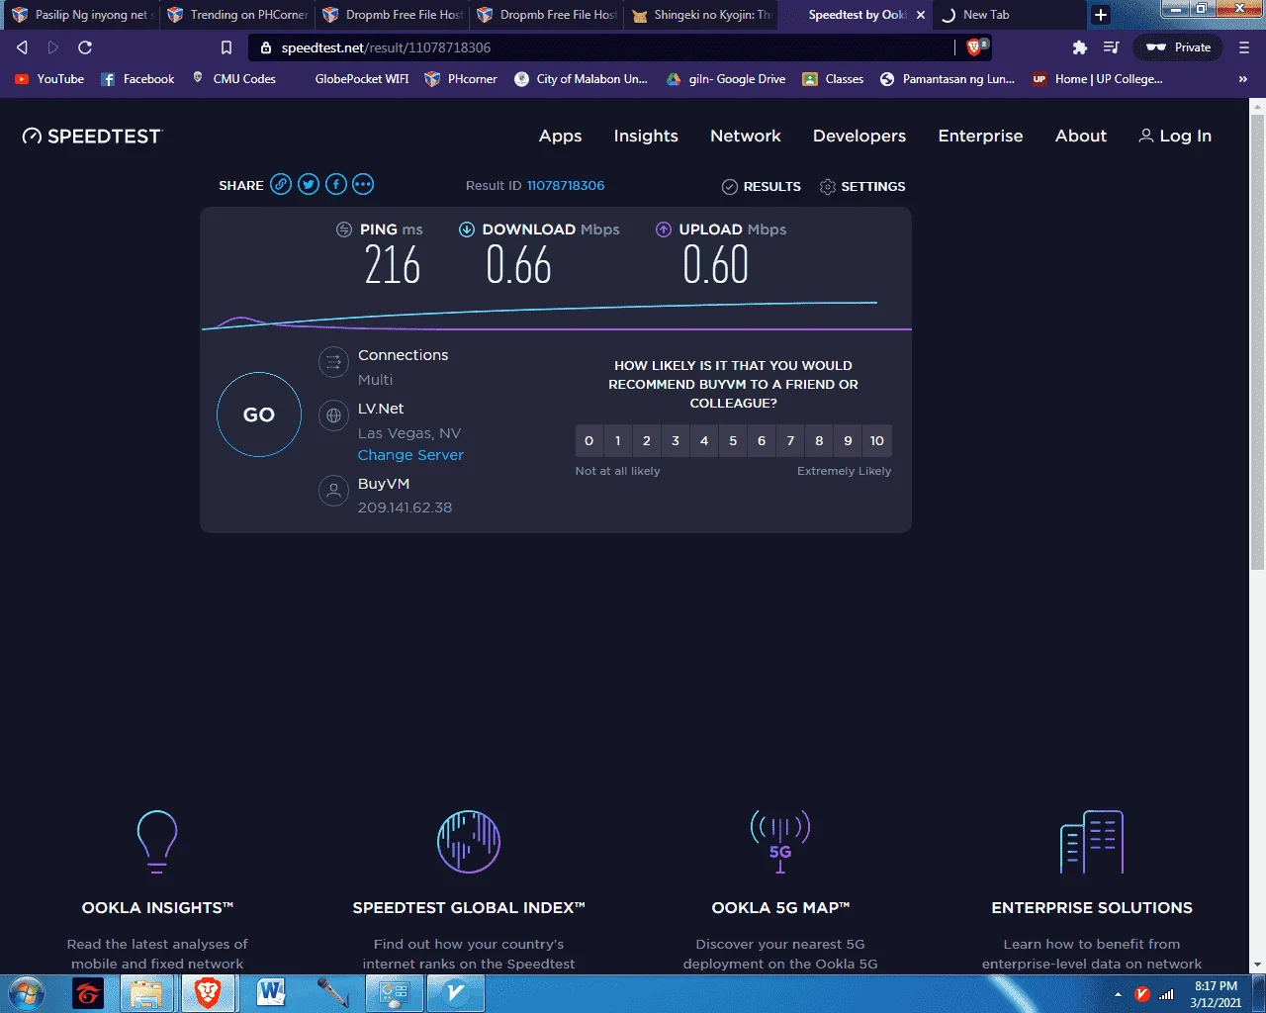Click the Private window button
The image size is (1266, 1013).
(x=1179, y=47)
